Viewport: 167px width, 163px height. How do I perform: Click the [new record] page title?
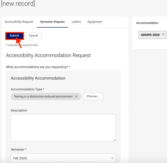pyautogui.click(x=18, y=4)
